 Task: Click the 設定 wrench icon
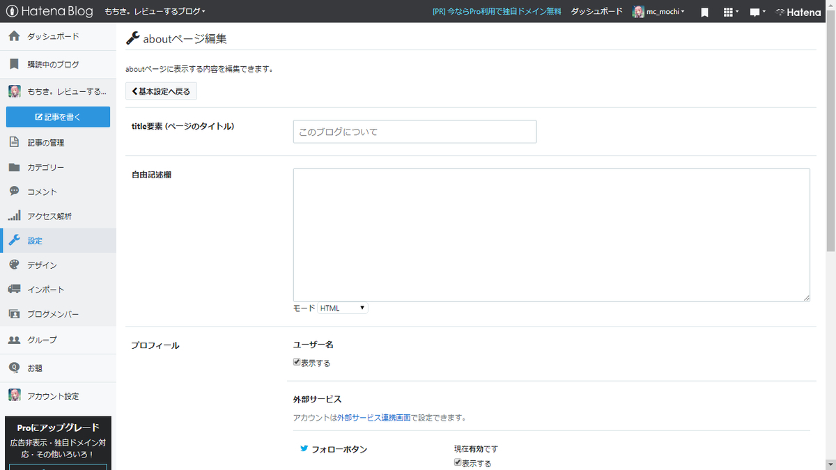[15, 240]
